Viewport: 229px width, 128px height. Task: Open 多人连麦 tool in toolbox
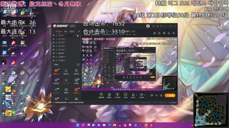[x=66, y=81]
